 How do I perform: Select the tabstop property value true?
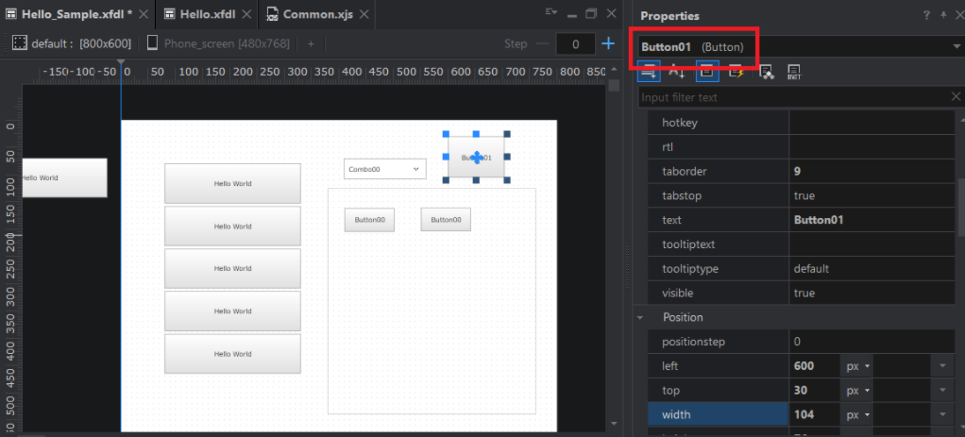point(872,195)
